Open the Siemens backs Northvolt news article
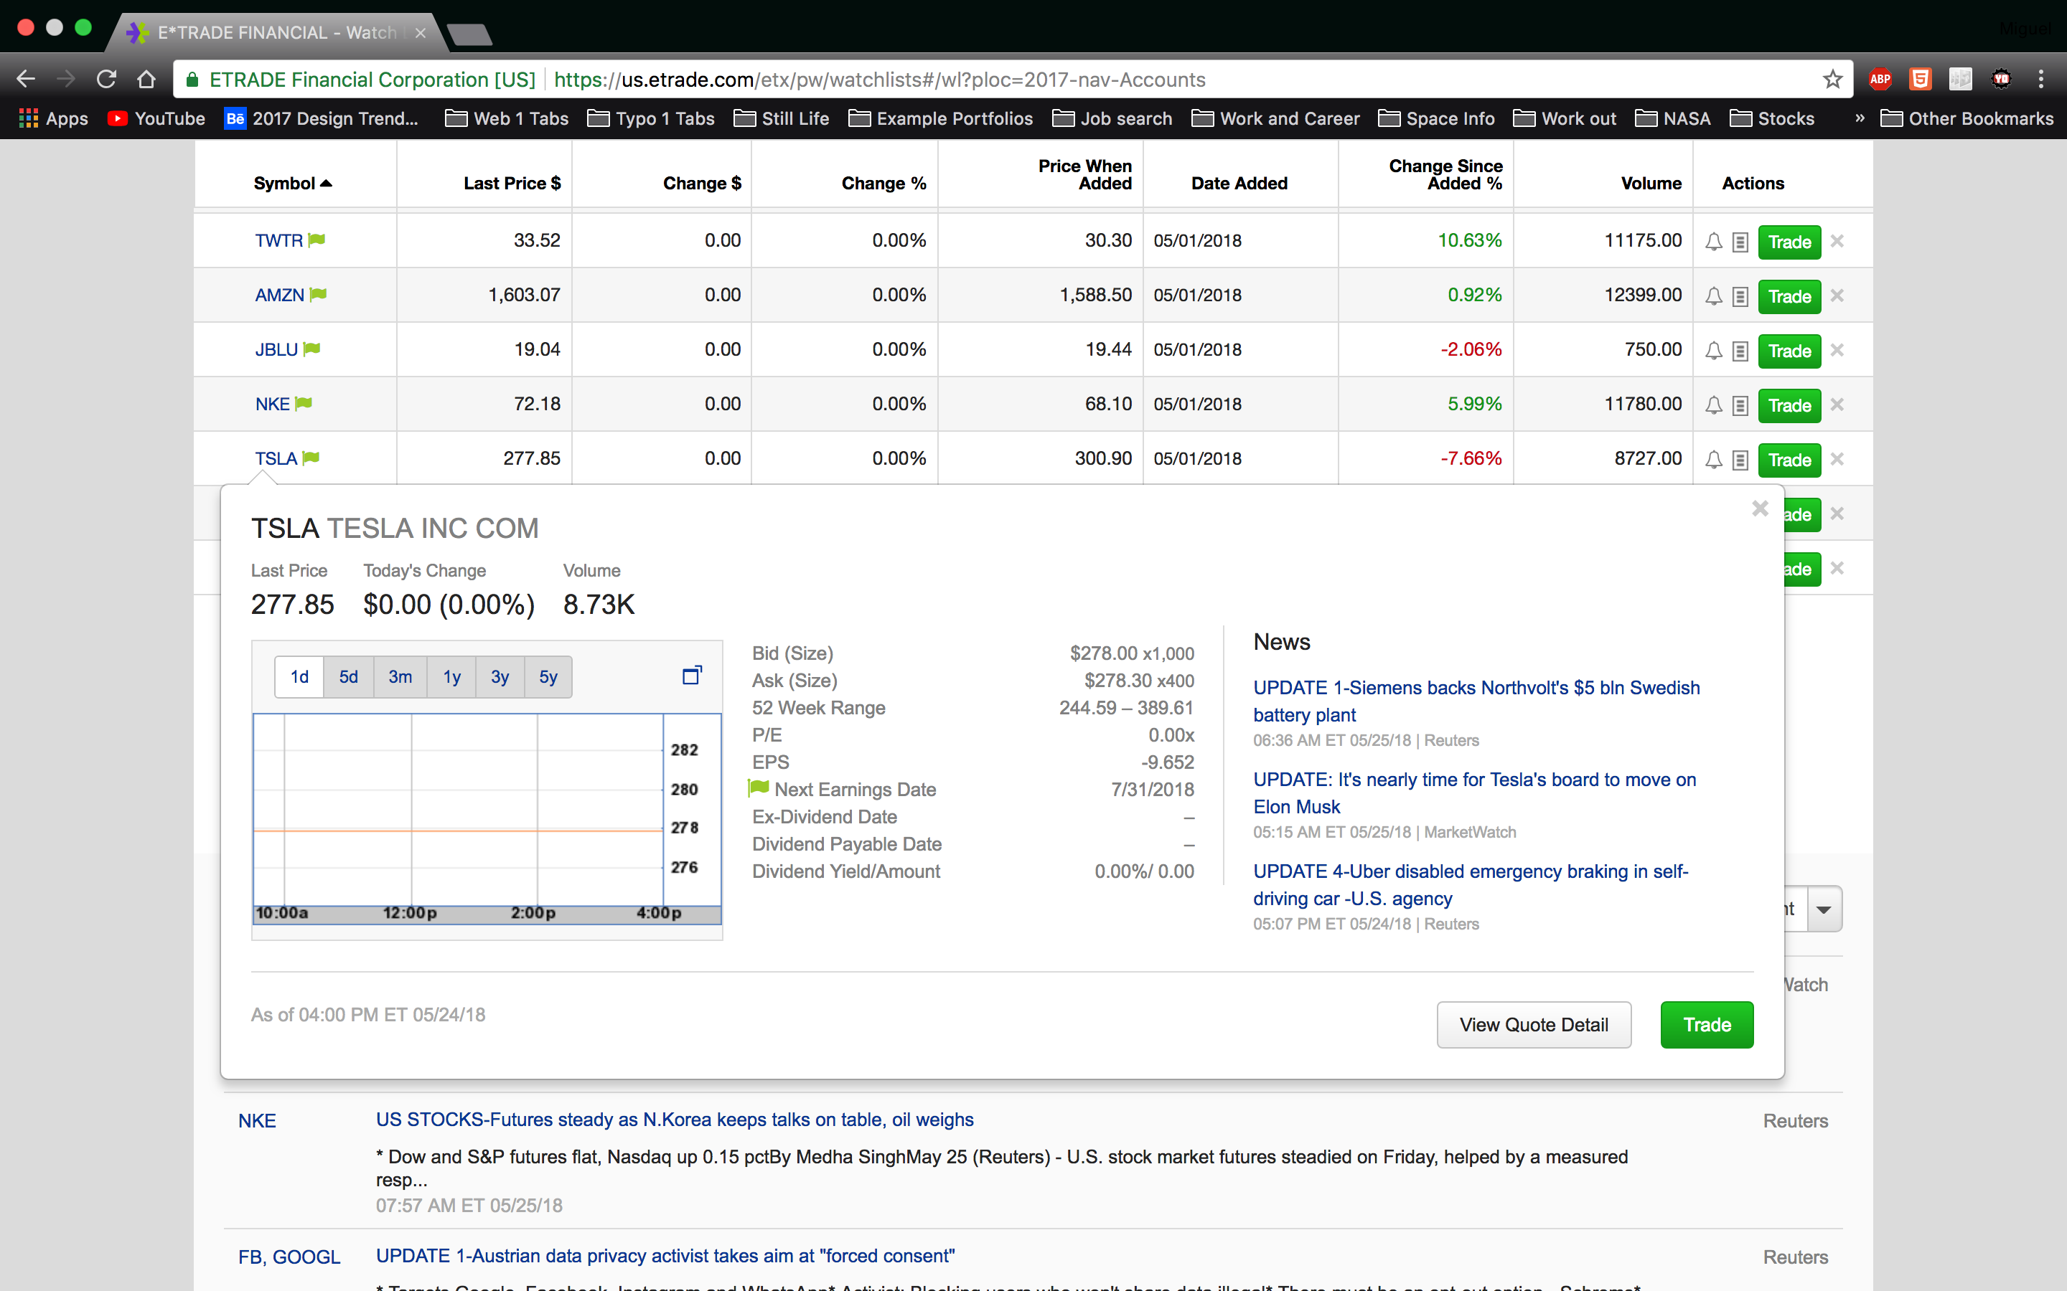 1476,701
